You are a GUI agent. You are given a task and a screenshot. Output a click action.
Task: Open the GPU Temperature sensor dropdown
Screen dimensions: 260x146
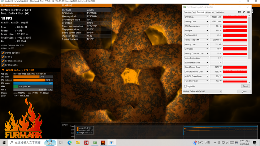(207, 26)
